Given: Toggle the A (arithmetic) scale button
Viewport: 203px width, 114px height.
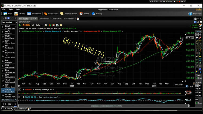Looking at the screenshot, I should 186,86.
